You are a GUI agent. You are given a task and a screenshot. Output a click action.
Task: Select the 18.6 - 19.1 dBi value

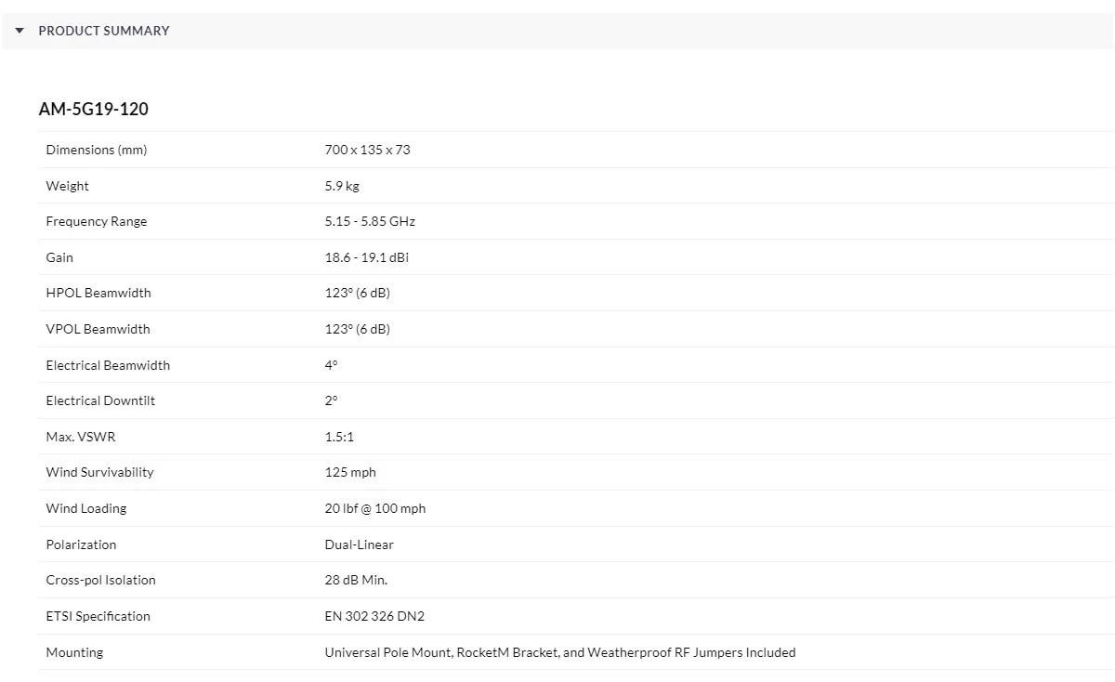[367, 257]
